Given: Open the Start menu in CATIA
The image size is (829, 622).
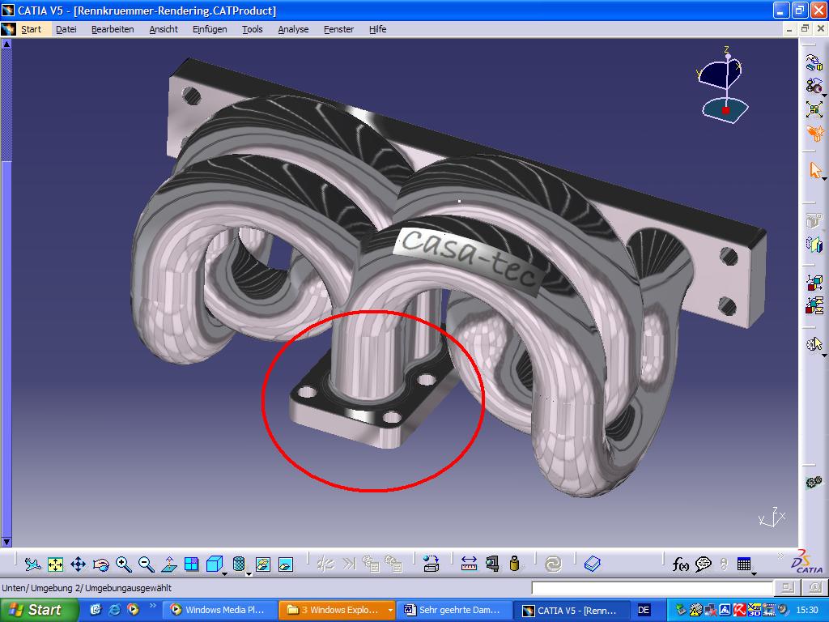Looking at the screenshot, I should [32, 29].
